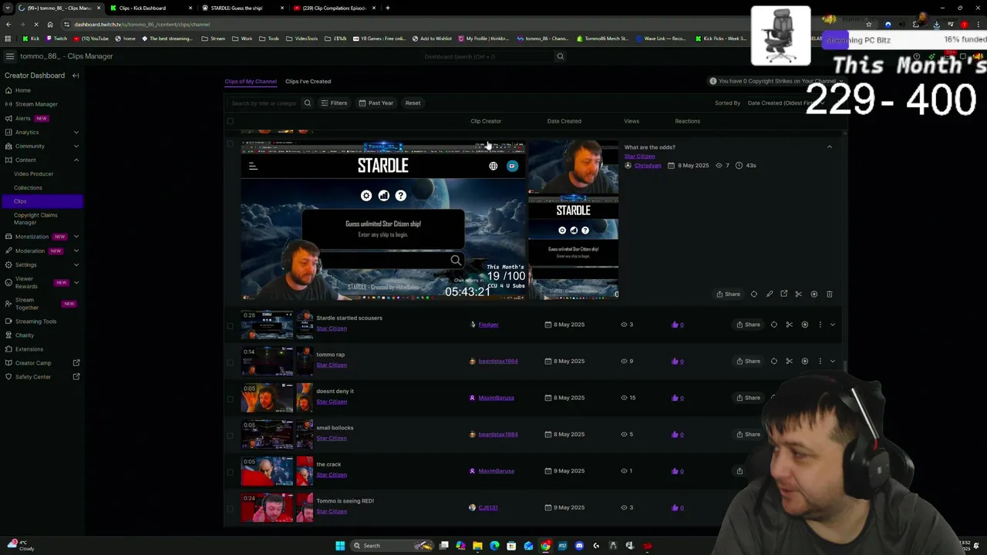Open Stream Manager in sidebar
Viewport: 987px width, 555px height.
[36, 104]
